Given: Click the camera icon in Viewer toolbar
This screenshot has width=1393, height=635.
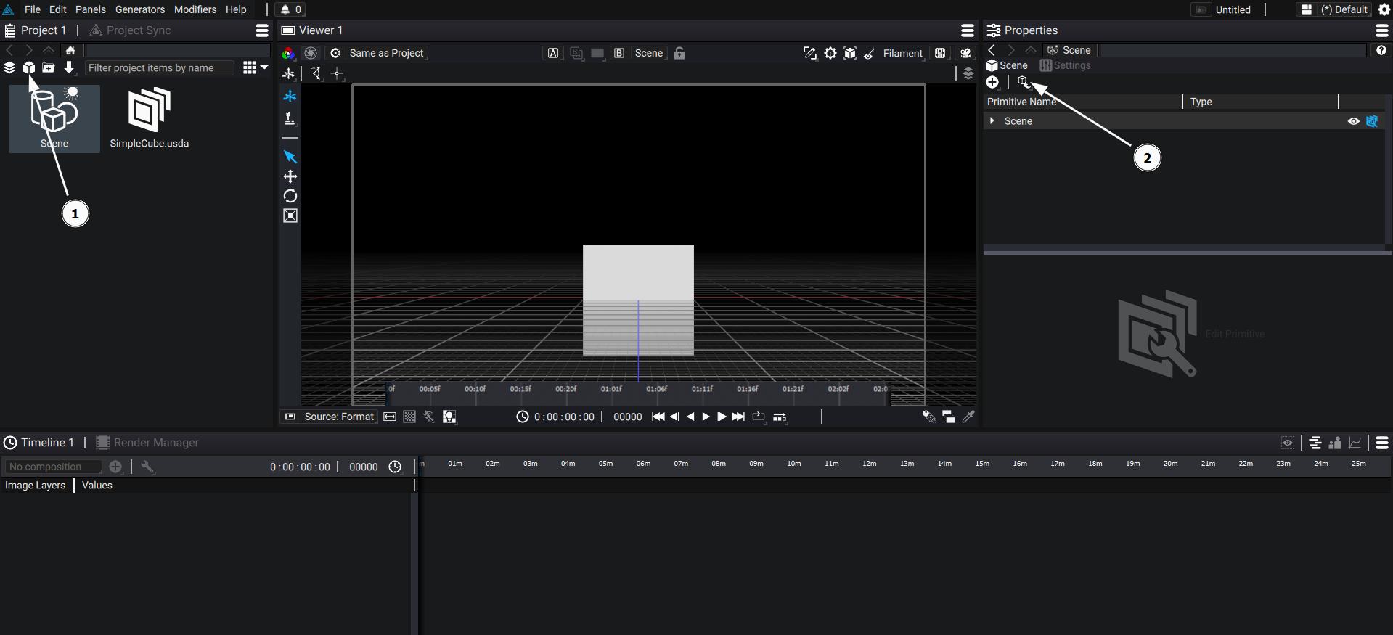Looking at the screenshot, I should 965,53.
